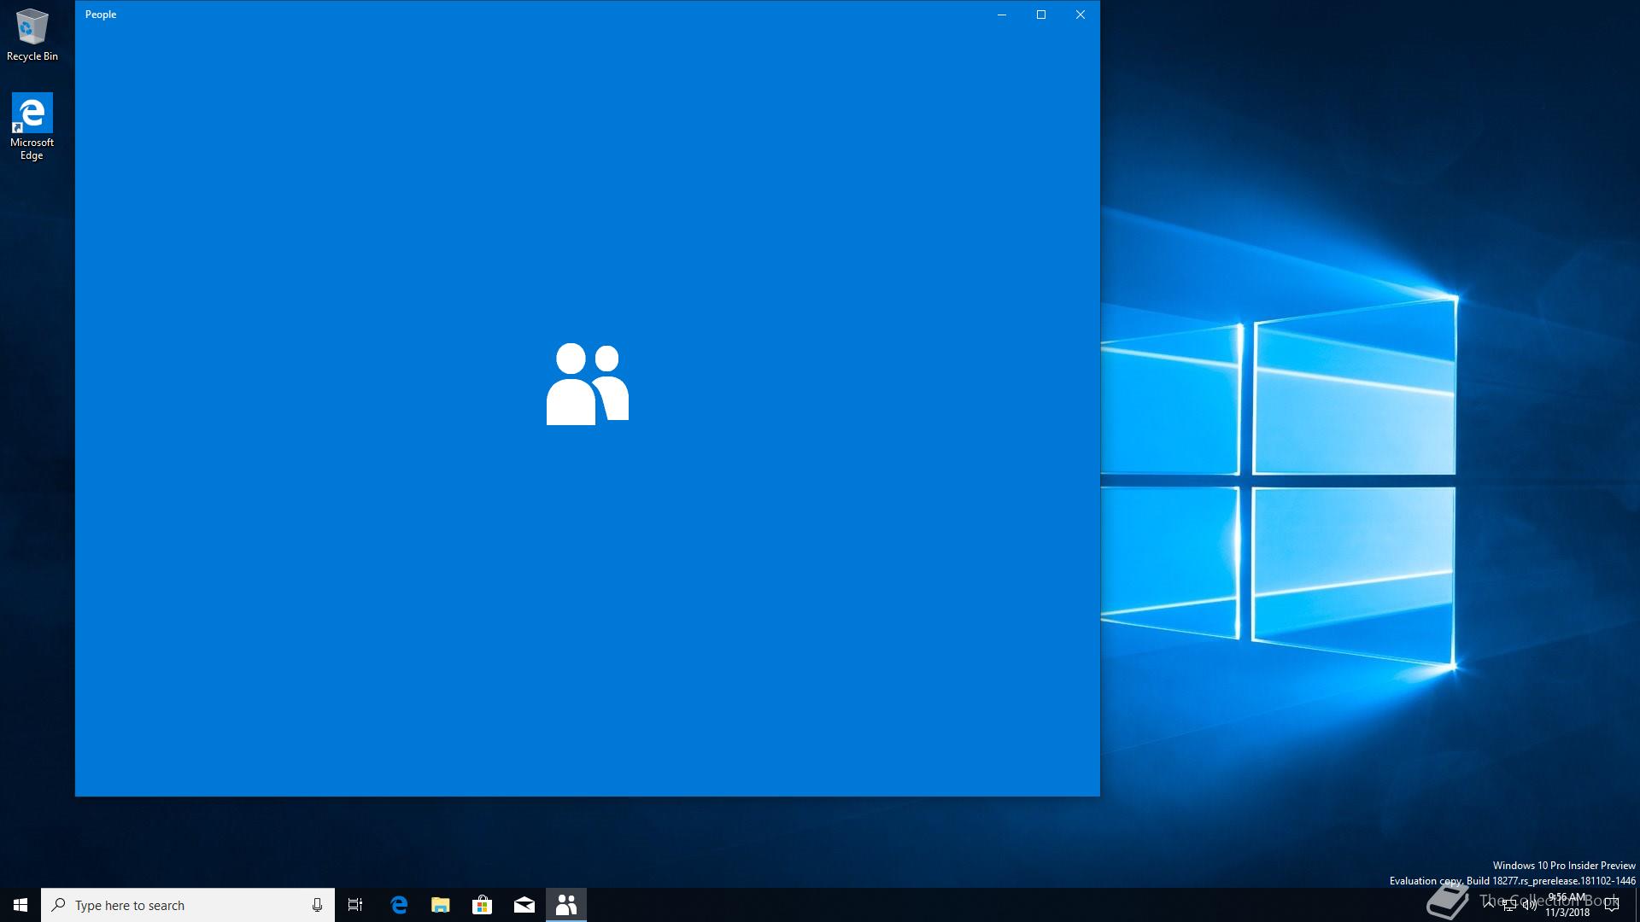Image resolution: width=1640 pixels, height=922 pixels.
Task: Close the People app window
Action: click(x=1081, y=15)
